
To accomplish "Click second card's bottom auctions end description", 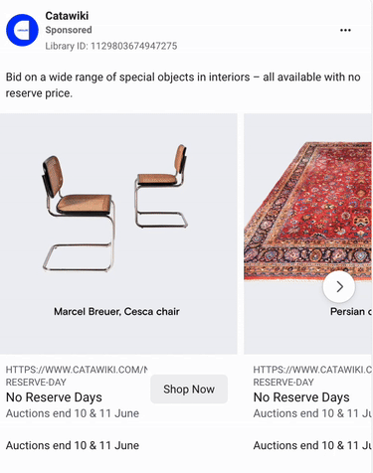I will click(x=312, y=445).
